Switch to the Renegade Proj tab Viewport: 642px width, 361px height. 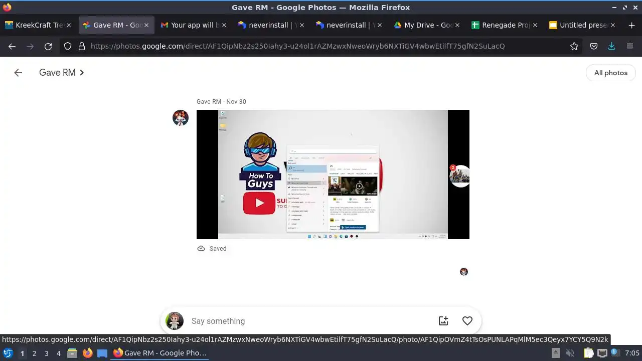pyautogui.click(x=504, y=25)
